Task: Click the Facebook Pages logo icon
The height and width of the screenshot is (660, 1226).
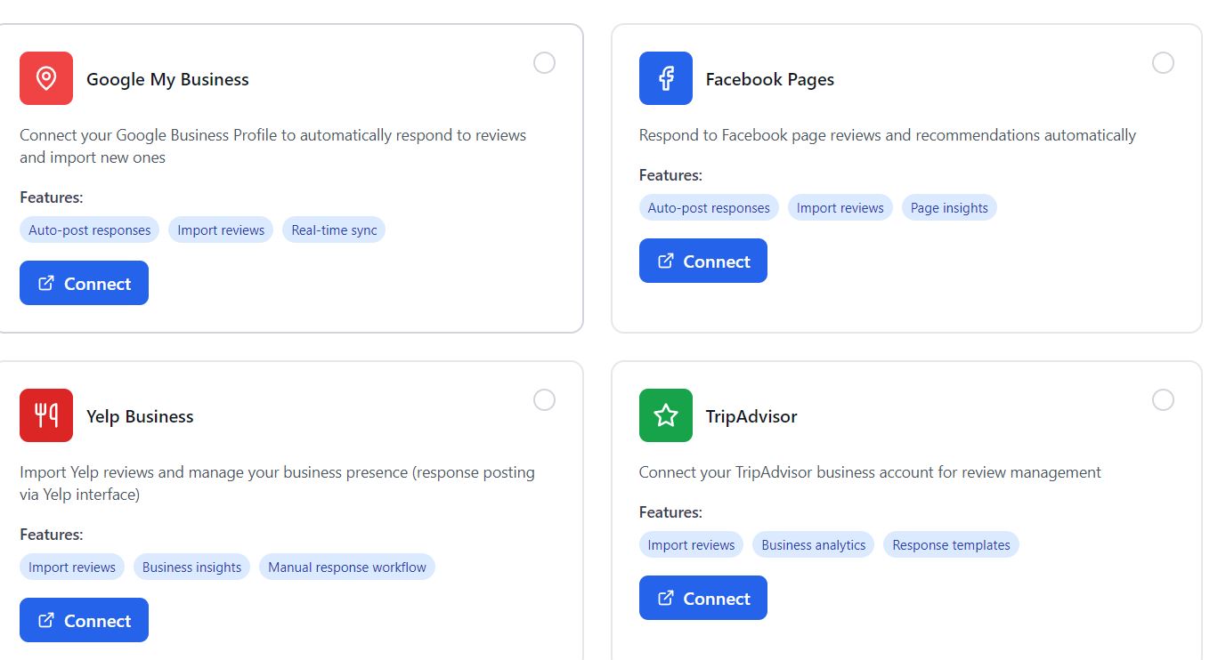Action: click(666, 78)
